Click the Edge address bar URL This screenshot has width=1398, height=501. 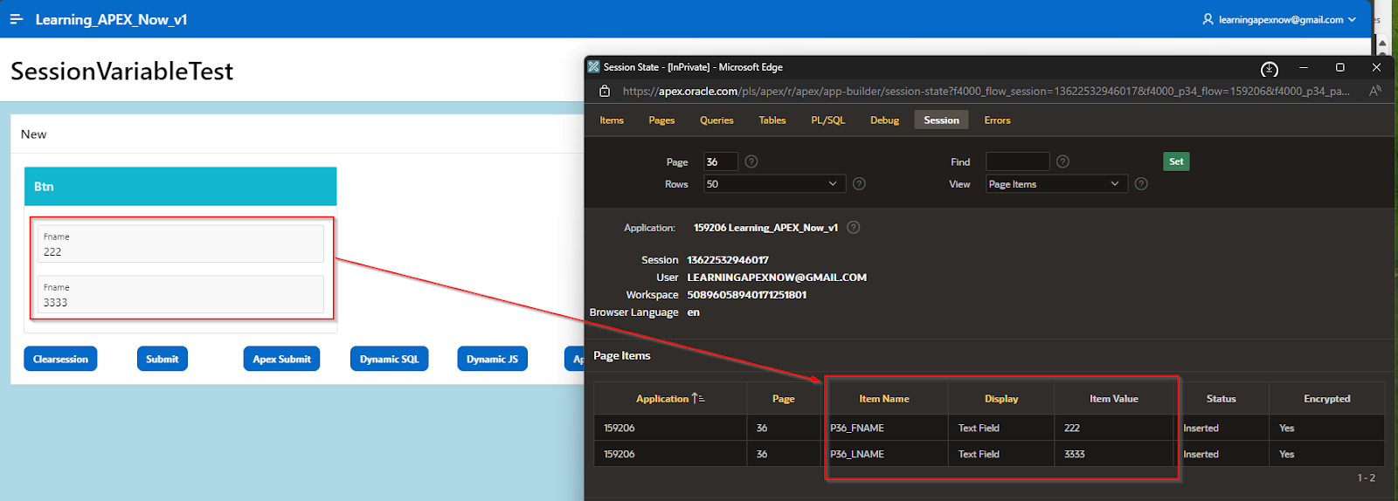986,91
